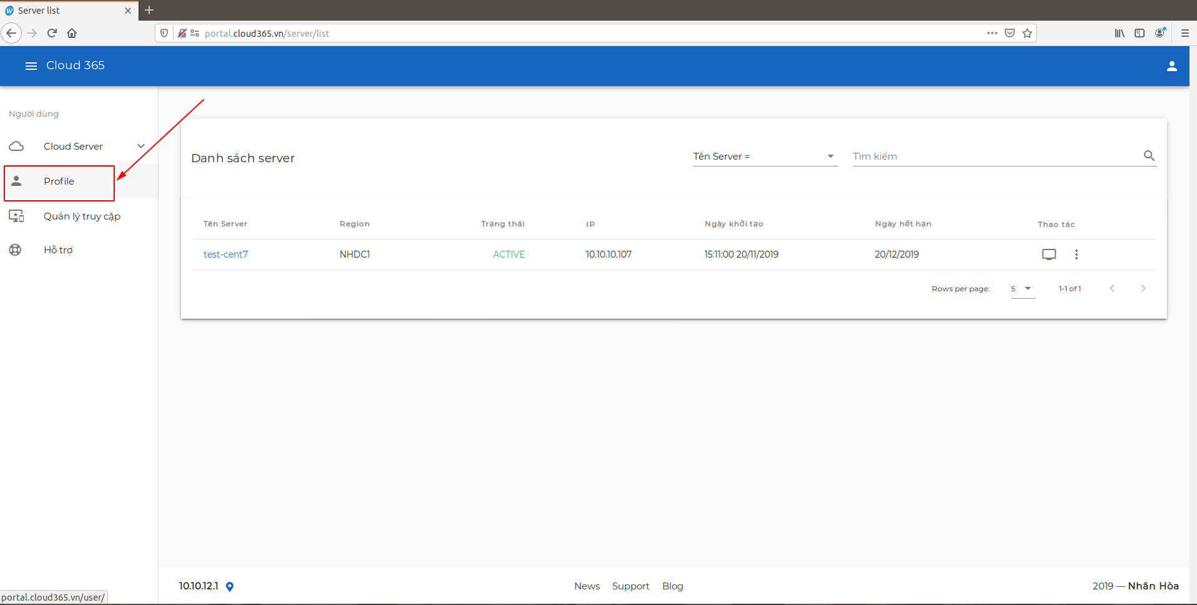The height and width of the screenshot is (605, 1197).
Task: Click the NHDC1 region cell
Action: pyautogui.click(x=355, y=254)
